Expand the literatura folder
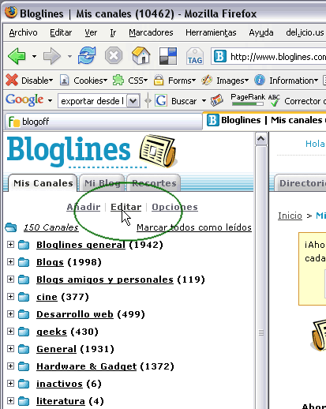This screenshot has height=409, width=326. [x=10, y=400]
